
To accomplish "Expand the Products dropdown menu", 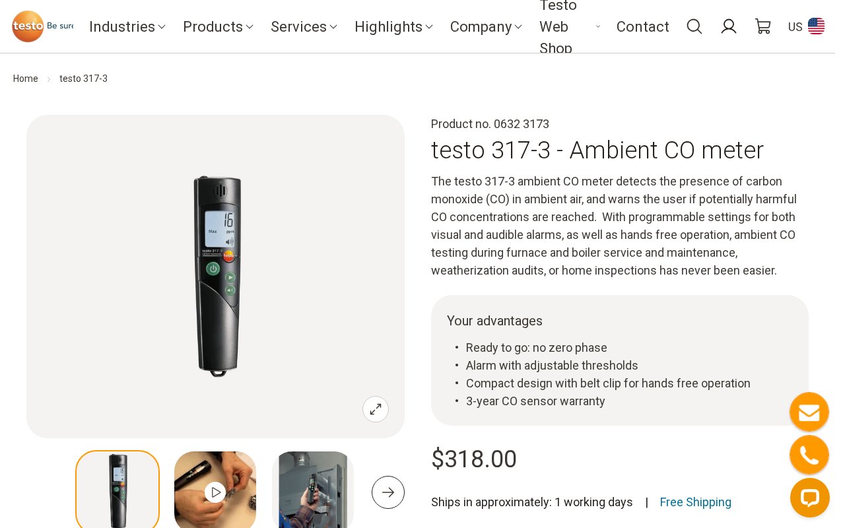I will tap(218, 26).
